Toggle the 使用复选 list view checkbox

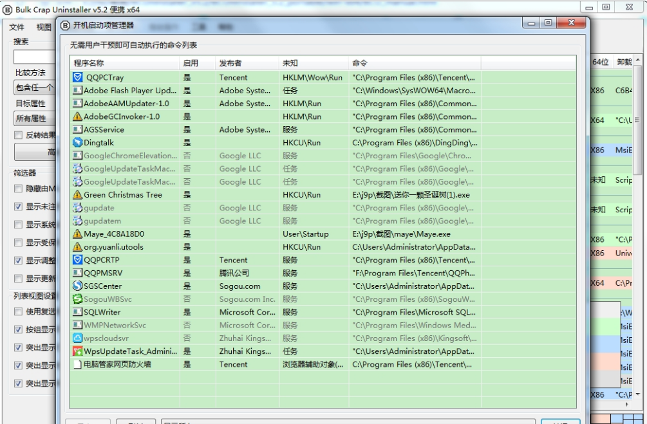click(18, 311)
